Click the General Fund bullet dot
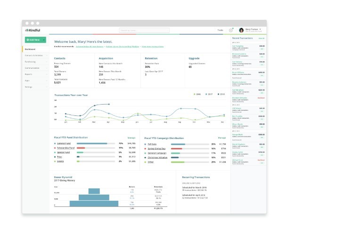The width and height of the screenshot is (353, 245). [x=56, y=143]
